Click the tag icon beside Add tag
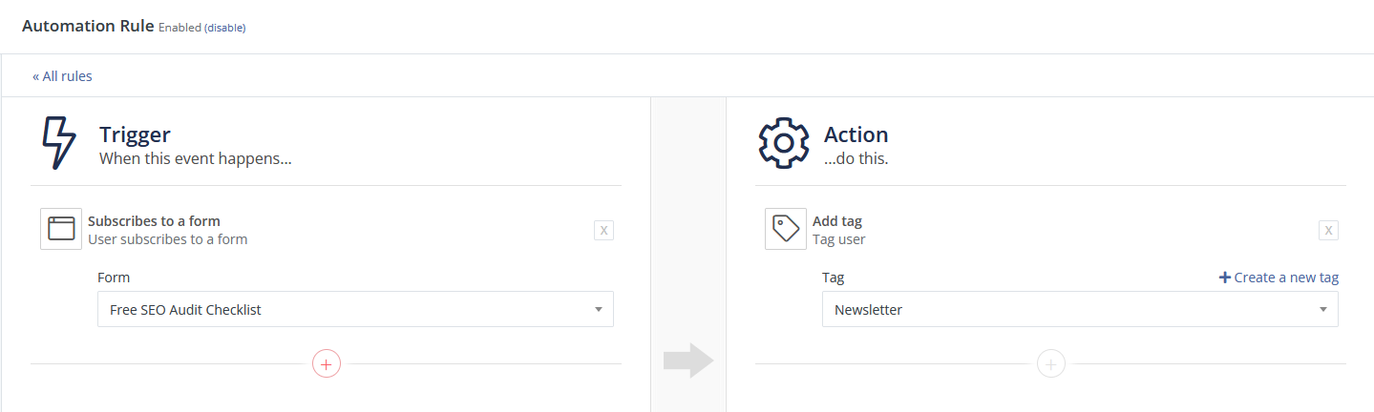 pyautogui.click(x=786, y=229)
